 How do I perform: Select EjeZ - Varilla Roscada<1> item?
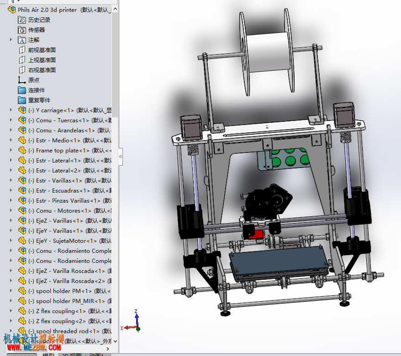coord(70,271)
